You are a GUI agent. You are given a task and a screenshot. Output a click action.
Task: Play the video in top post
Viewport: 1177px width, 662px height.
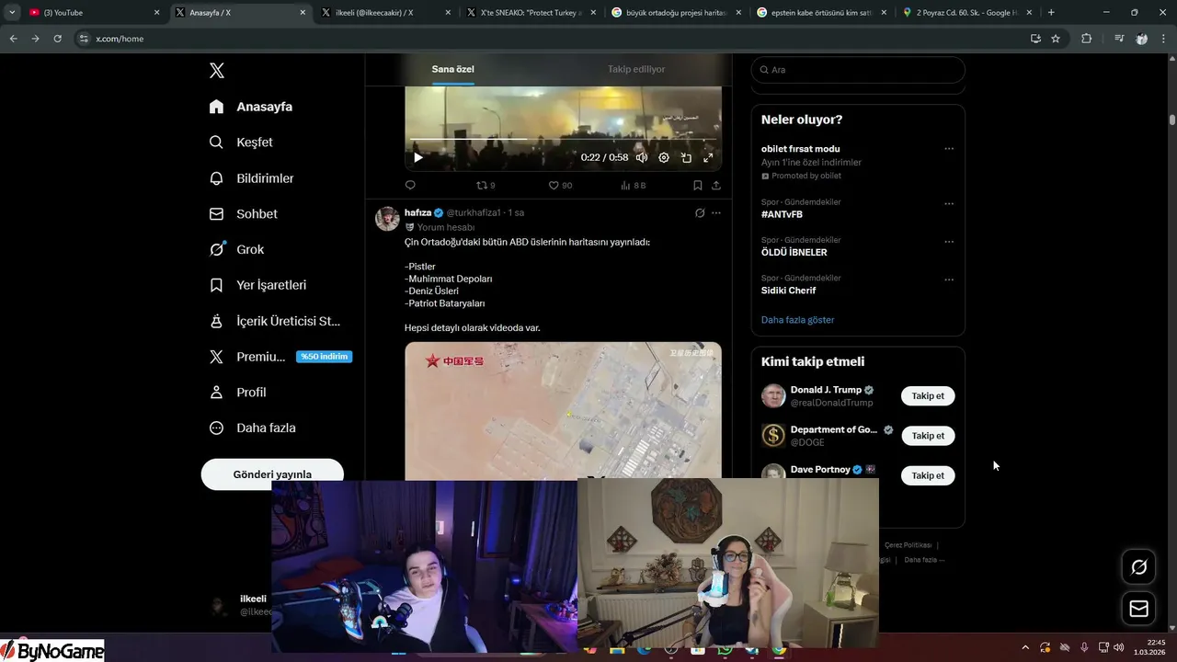(x=418, y=157)
